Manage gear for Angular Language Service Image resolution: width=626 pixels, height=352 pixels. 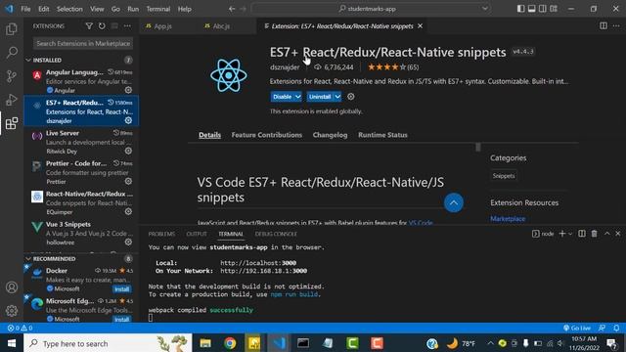tap(128, 90)
